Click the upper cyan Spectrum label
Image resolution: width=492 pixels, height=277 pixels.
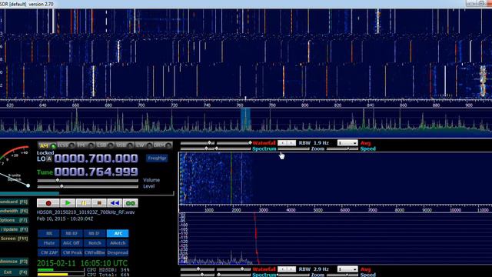tap(264, 149)
